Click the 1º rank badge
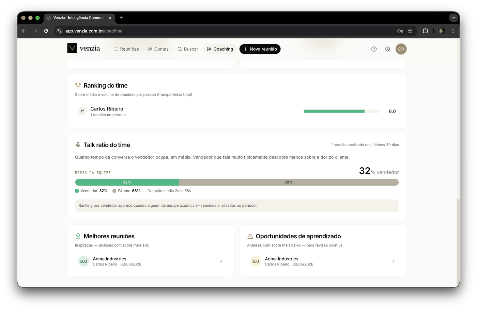Screen dimensions: 477x310 82,111
